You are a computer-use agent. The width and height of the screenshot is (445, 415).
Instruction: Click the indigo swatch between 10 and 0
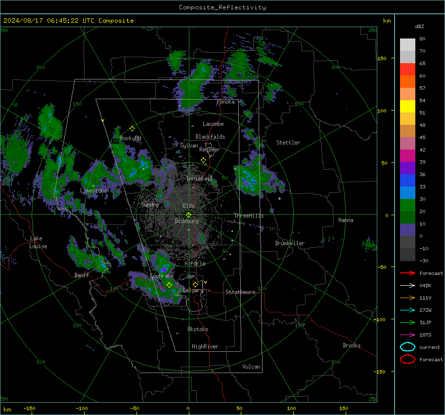click(x=407, y=230)
